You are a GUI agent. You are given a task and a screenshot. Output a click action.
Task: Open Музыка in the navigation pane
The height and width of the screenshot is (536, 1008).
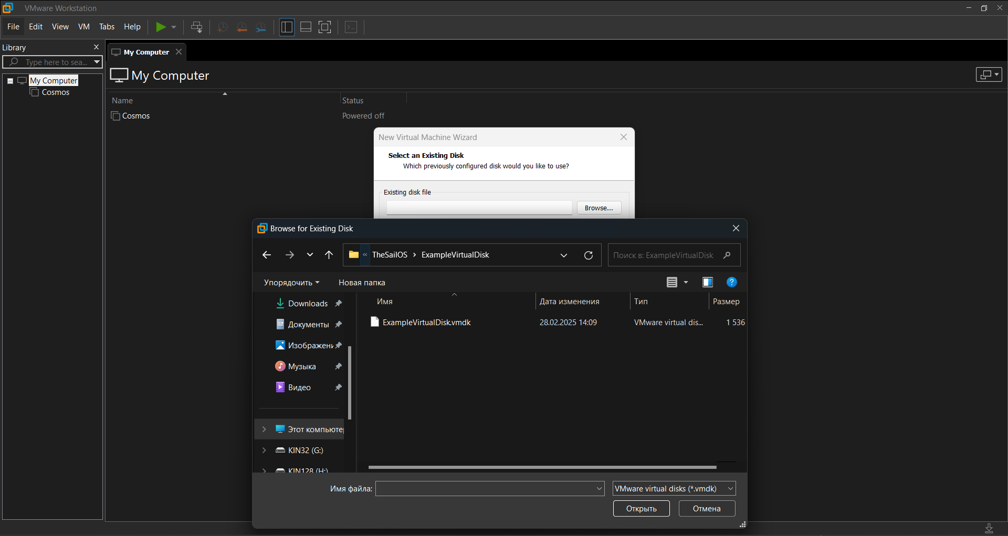tap(302, 367)
